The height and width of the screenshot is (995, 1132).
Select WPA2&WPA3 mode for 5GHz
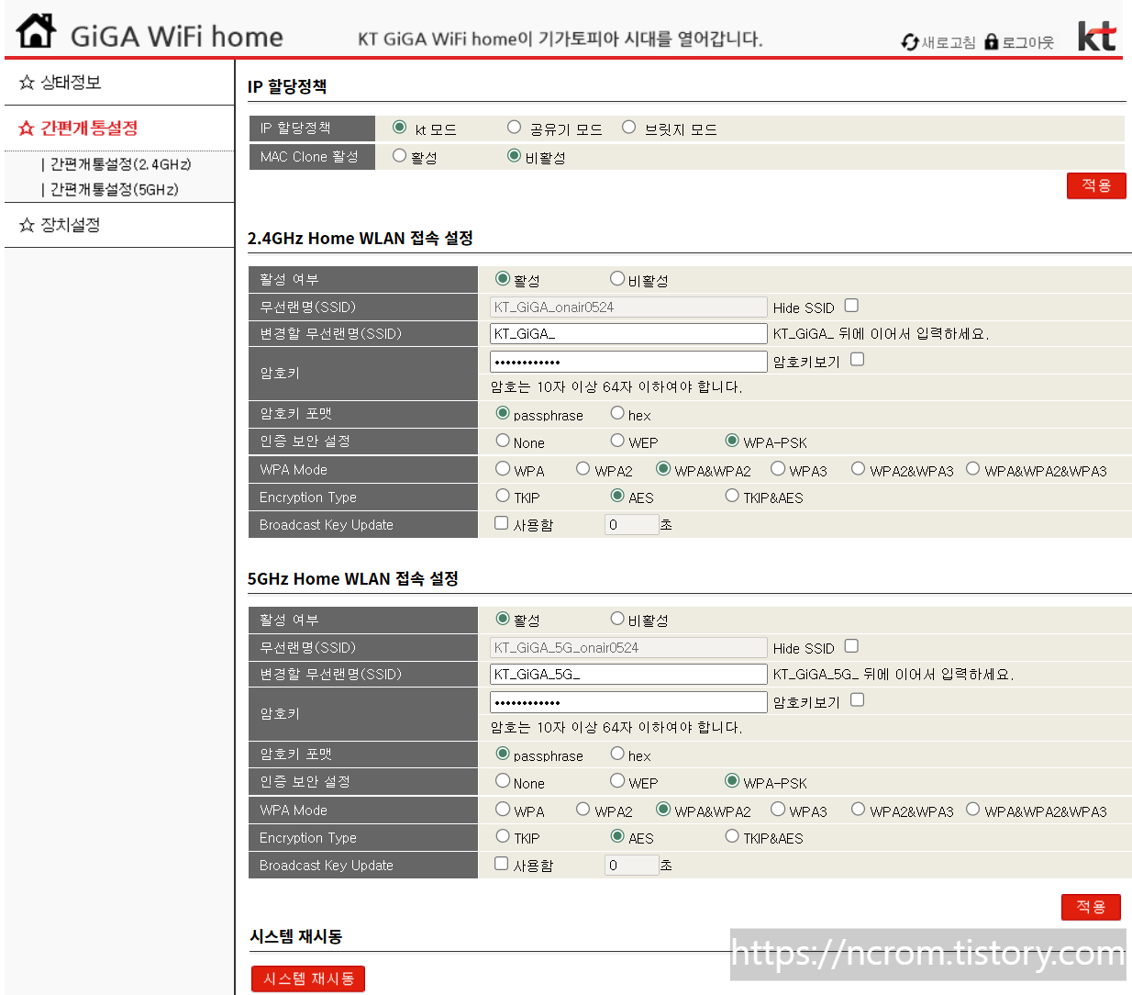click(859, 810)
